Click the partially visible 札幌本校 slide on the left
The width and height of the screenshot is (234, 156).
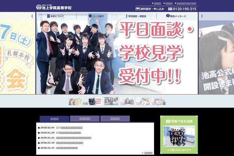pyautogui.click(x=18, y=53)
